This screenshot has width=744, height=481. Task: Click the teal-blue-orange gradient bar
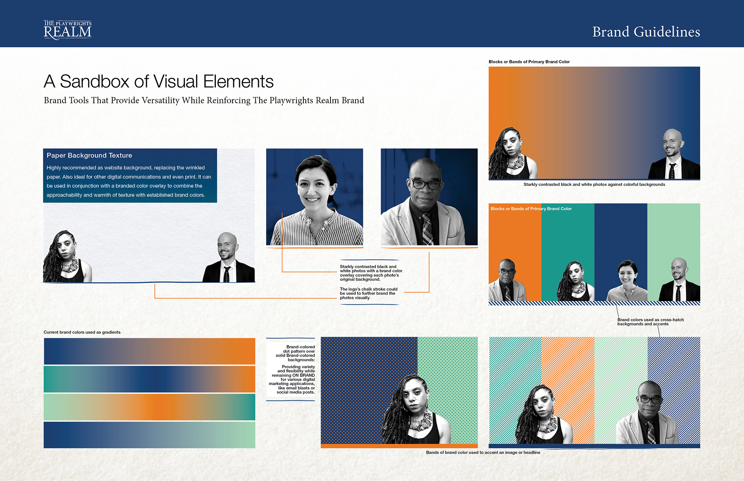149,379
